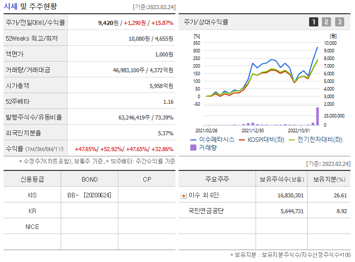Select the 액면가 row label
This screenshot has height=262, width=355.
(x=14, y=54)
